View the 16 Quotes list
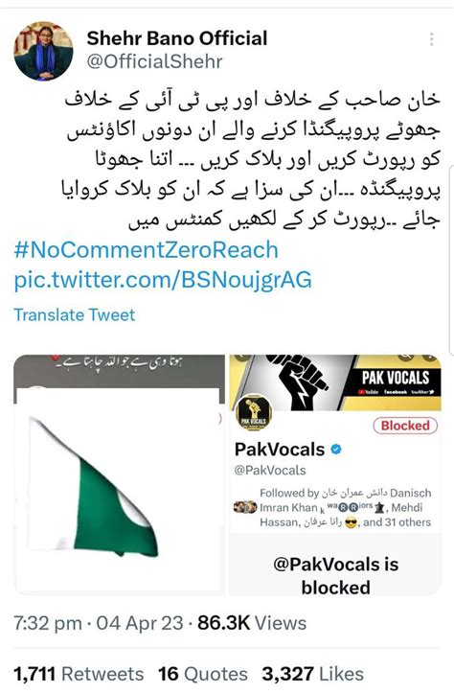This screenshot has height=694, width=454. pos(203,674)
